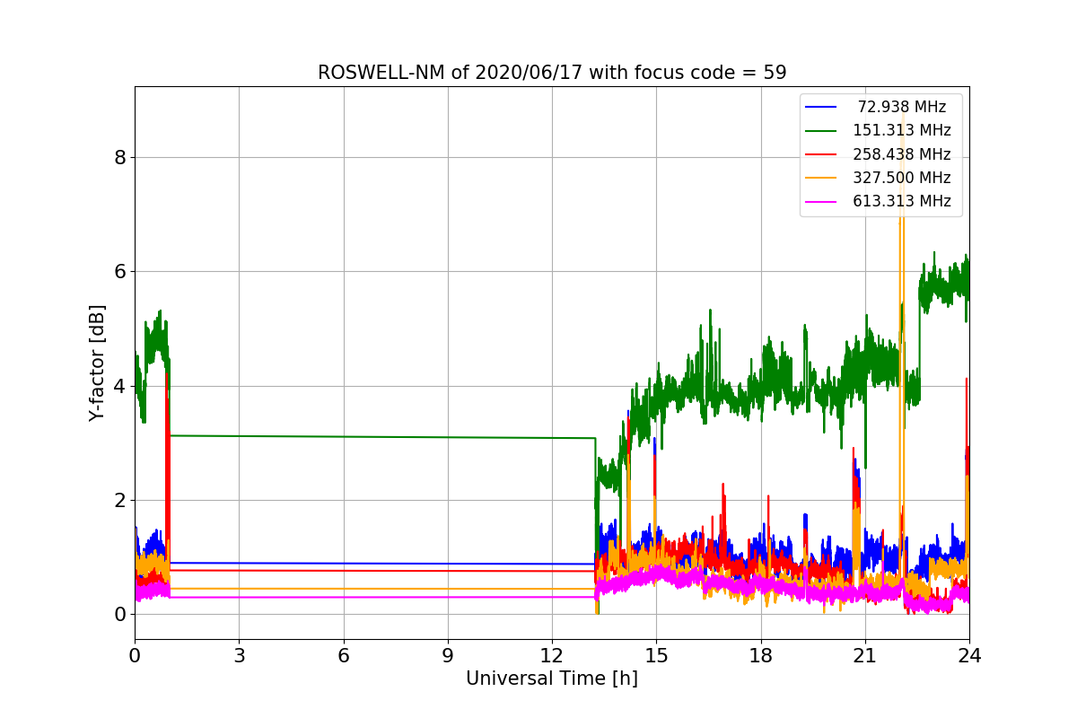Click the y-axis tick label 8
Screen dimensions: 1077x718
[x=119, y=158]
